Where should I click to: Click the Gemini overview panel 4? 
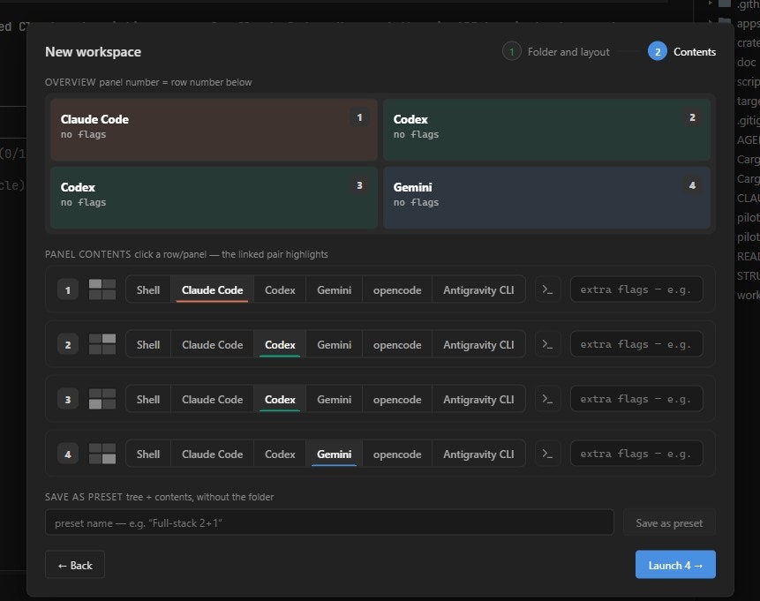(x=546, y=198)
